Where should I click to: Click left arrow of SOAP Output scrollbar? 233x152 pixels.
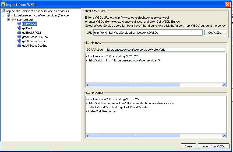88,136
